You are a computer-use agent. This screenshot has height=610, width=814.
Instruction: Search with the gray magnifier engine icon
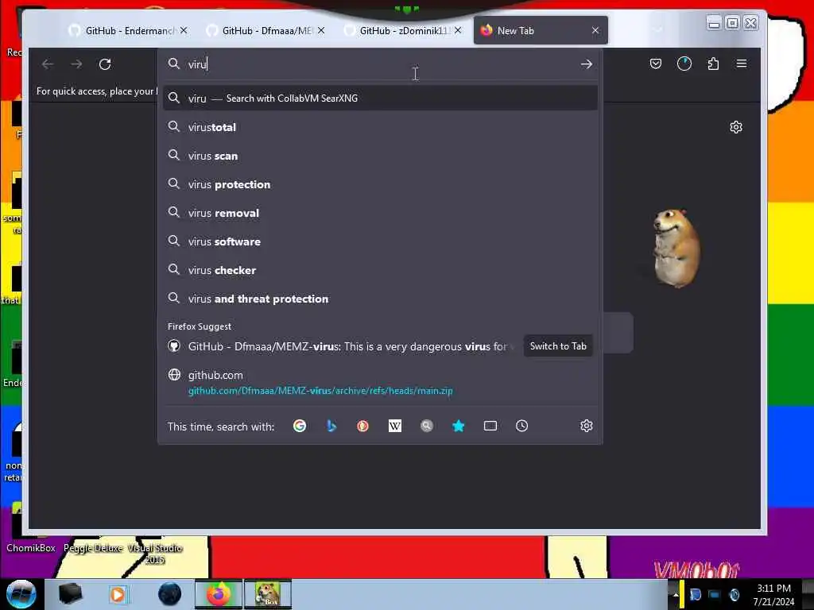(x=427, y=426)
